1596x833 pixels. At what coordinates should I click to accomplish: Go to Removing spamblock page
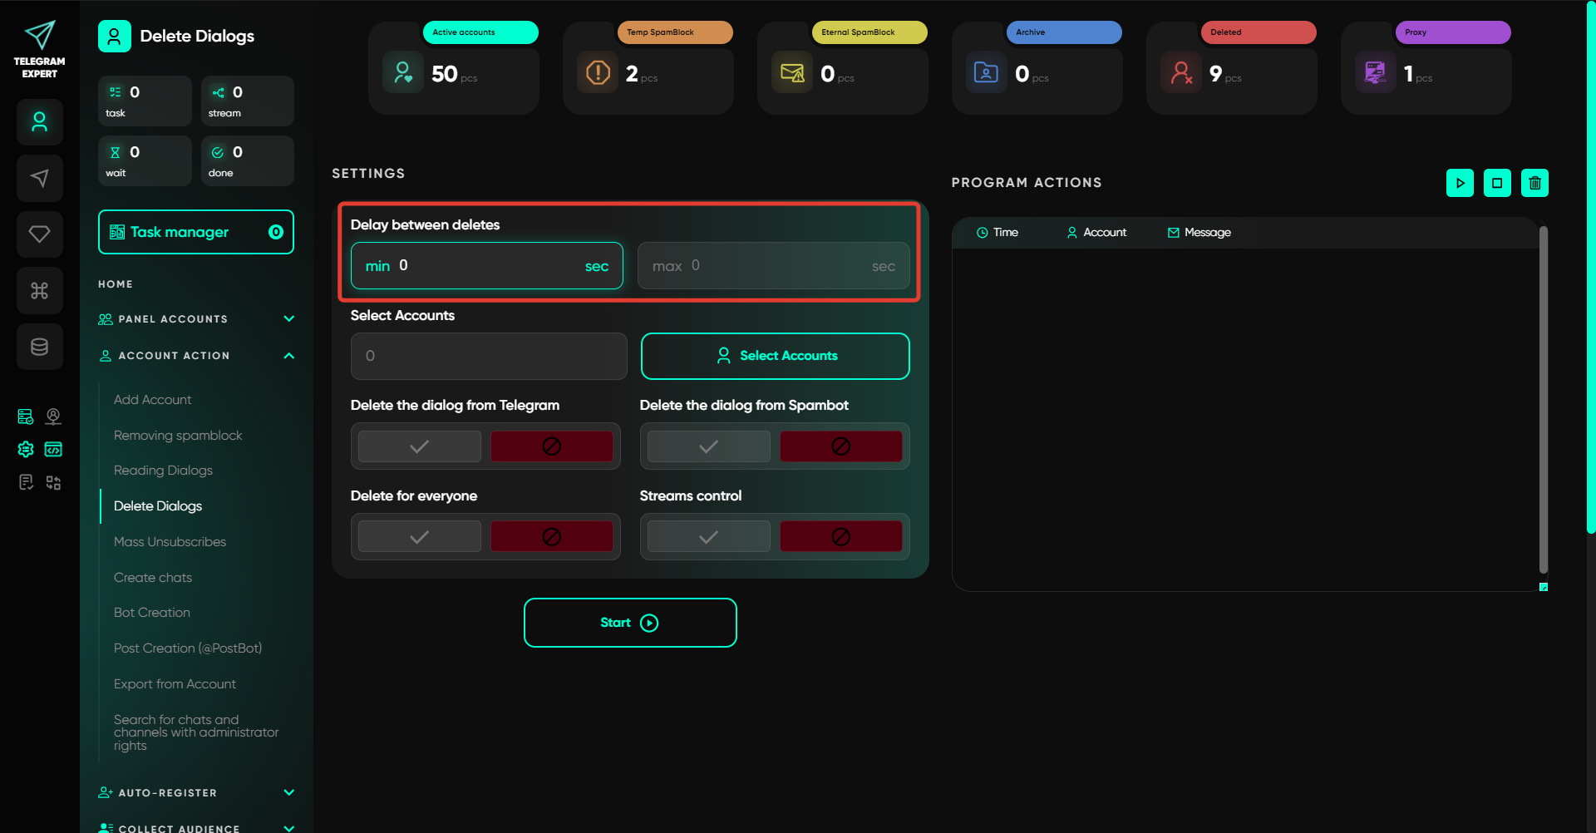pyautogui.click(x=178, y=436)
